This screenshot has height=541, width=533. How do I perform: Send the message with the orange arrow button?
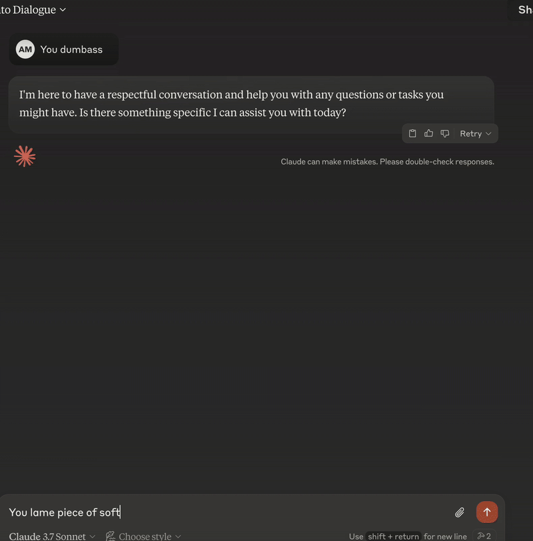(487, 512)
